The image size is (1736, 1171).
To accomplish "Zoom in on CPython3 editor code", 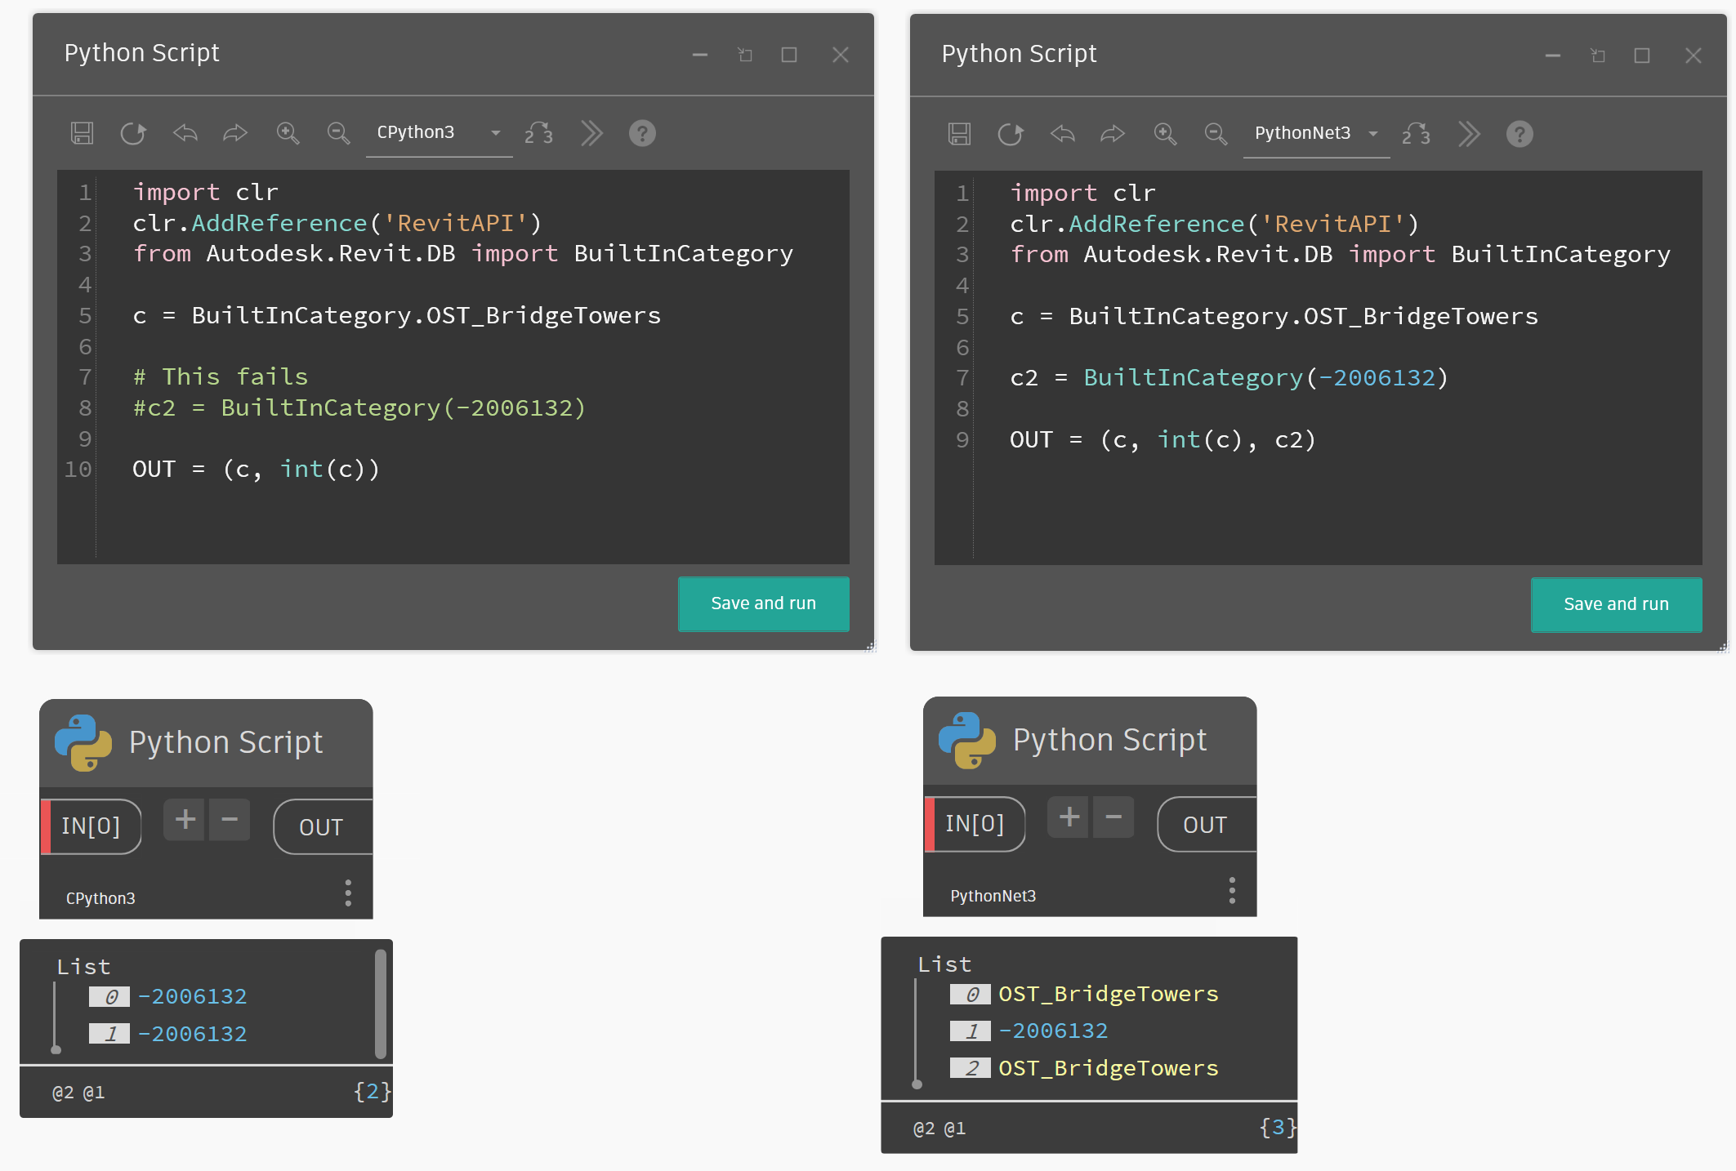I will click(x=288, y=133).
